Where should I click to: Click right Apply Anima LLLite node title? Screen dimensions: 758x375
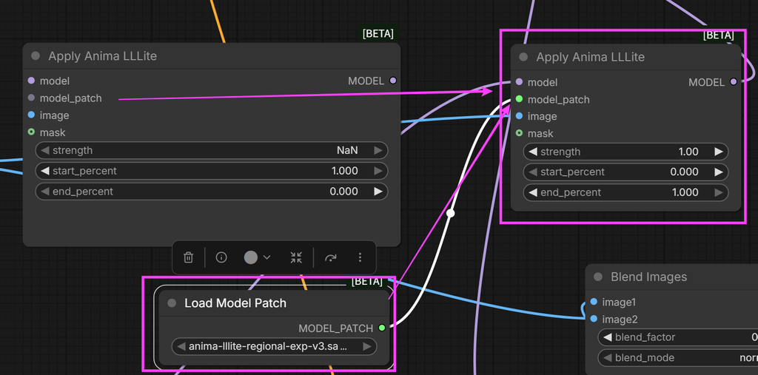click(590, 57)
